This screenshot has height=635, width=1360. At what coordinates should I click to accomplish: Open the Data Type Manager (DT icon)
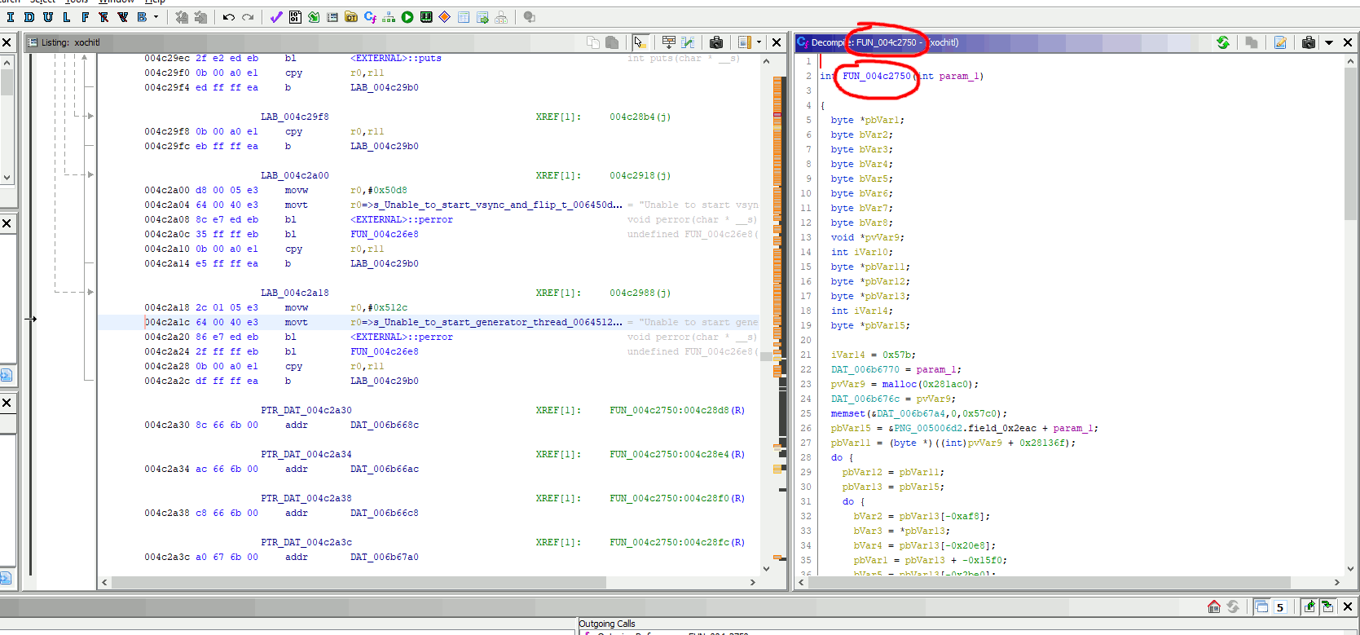point(351,17)
